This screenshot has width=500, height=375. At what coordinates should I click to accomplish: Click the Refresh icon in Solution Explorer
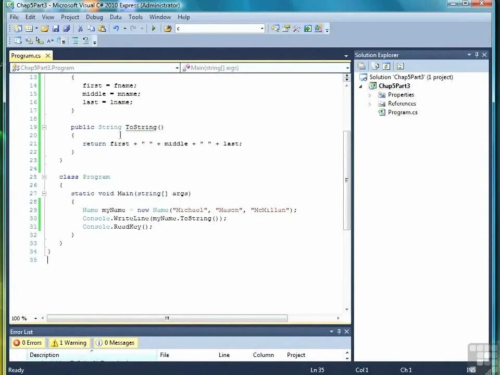click(386, 66)
